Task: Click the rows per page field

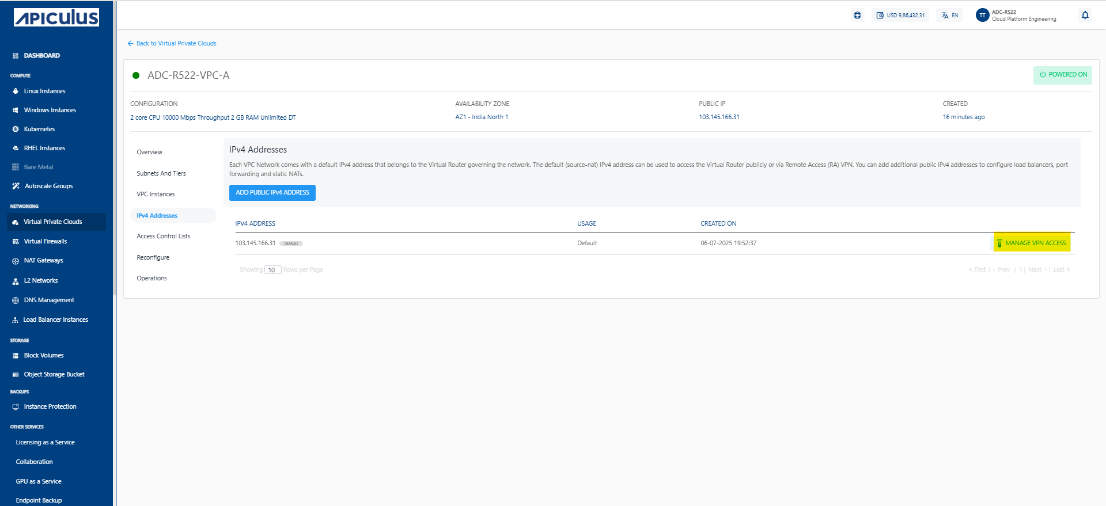Action: tap(272, 270)
